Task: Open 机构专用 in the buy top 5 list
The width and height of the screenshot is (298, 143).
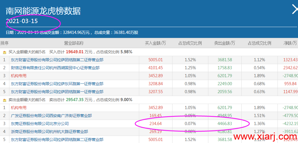Action: tap(19, 76)
